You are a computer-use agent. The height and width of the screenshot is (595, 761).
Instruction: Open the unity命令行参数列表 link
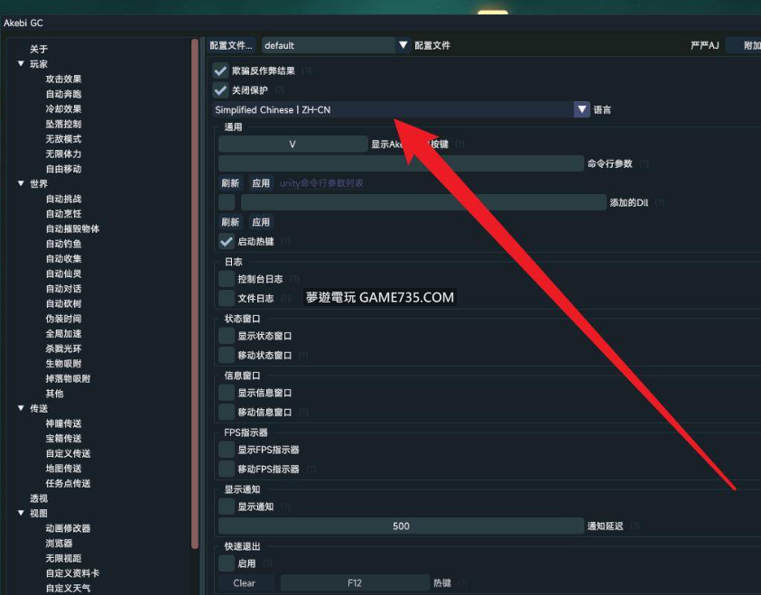[x=321, y=183]
